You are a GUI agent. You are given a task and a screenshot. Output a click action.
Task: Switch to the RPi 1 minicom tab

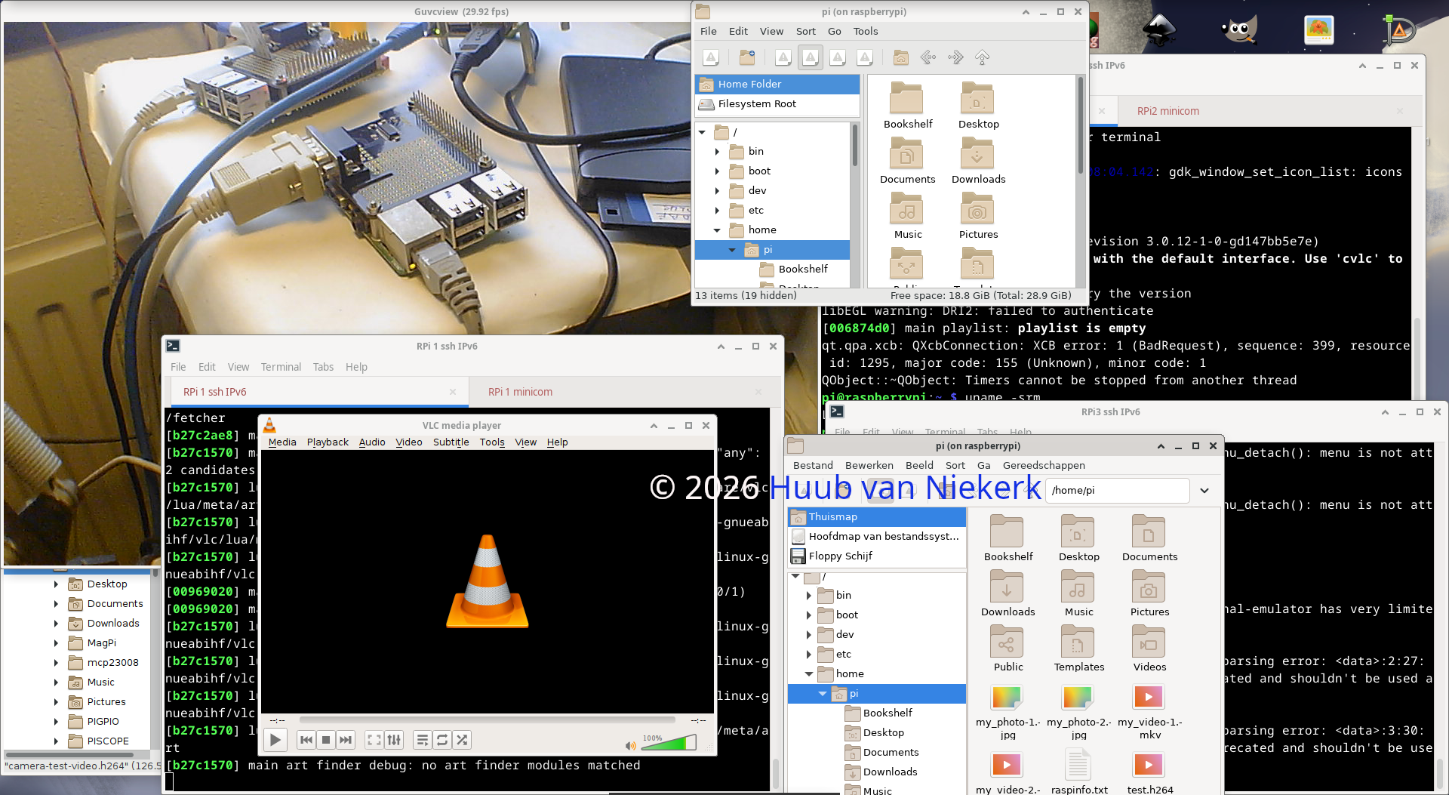[520, 392]
